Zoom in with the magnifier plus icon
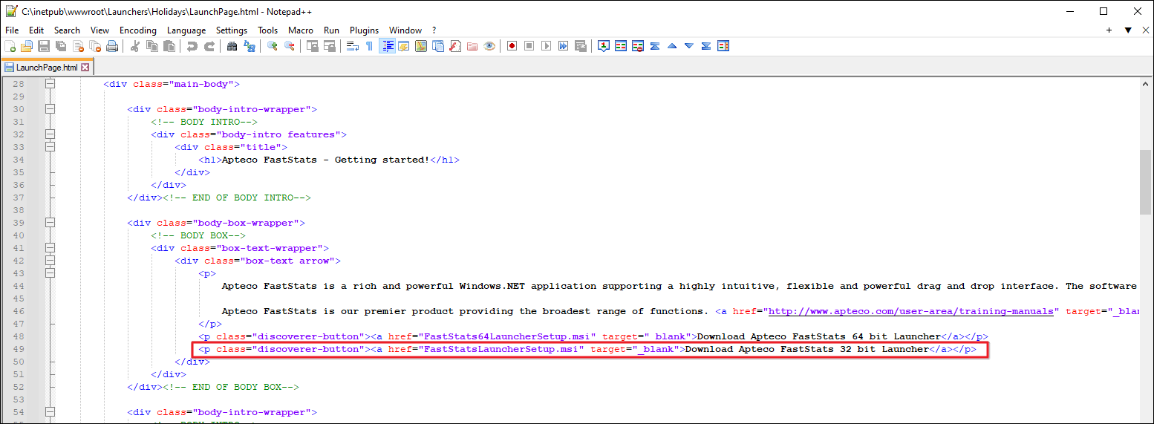Viewport: 1154px width, 424px height. 273,46
